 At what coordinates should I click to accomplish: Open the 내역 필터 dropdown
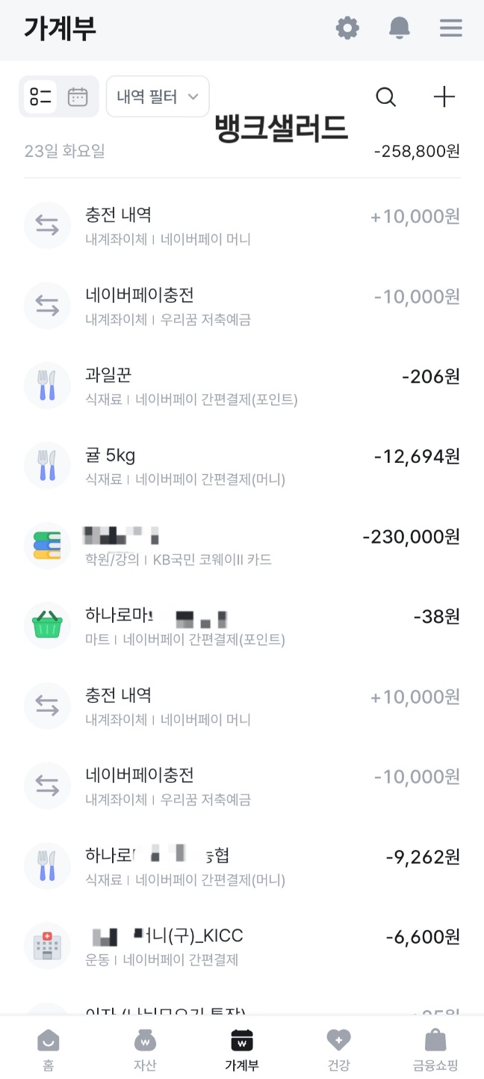157,96
